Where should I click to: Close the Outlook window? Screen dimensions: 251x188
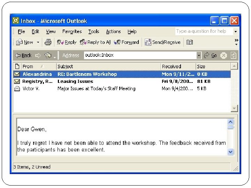(x=234, y=21)
